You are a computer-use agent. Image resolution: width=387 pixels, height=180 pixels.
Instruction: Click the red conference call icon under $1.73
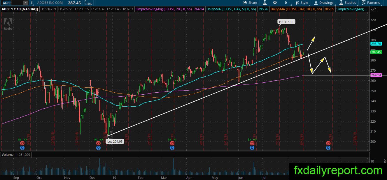(22, 143)
